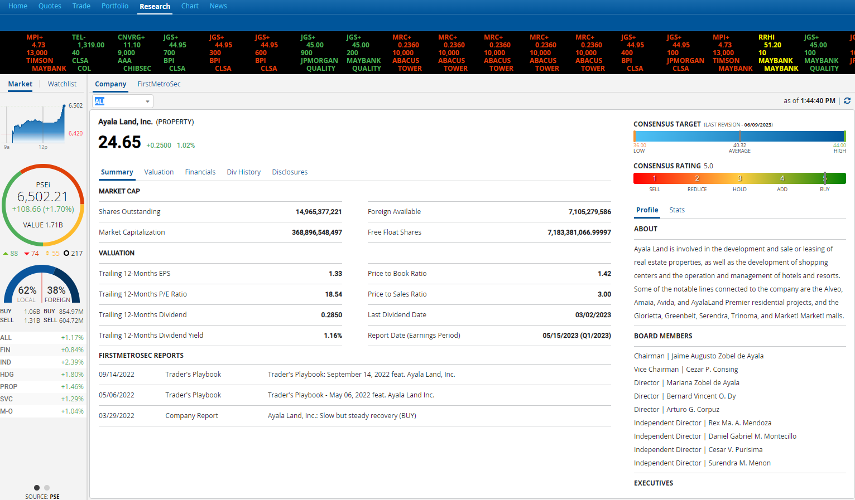This screenshot has height=500, width=855.
Task: Click Trailing 12-Months P/E Ratio 18.54
Action: tap(334, 294)
